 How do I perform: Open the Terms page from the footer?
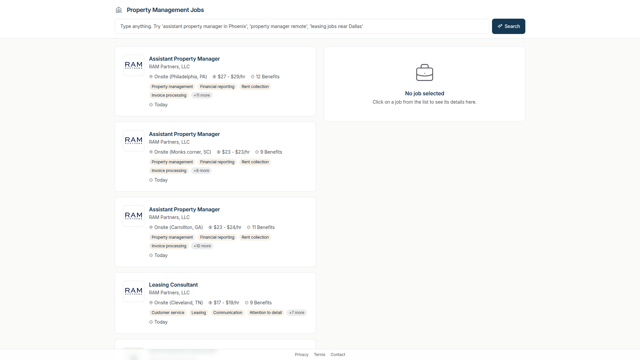319,354
